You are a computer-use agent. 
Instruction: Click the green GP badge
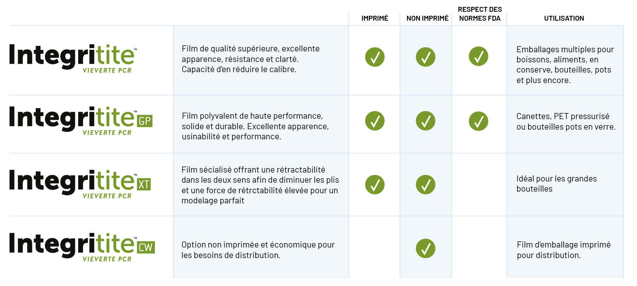145,121
